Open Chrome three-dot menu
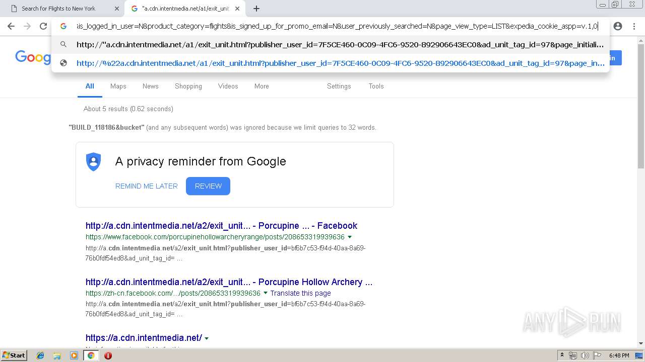Image resolution: width=645 pixels, height=362 pixels. (634, 26)
